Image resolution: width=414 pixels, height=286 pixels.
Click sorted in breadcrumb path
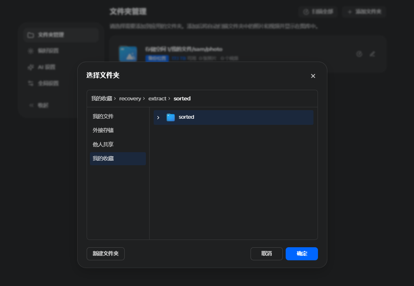coord(182,99)
